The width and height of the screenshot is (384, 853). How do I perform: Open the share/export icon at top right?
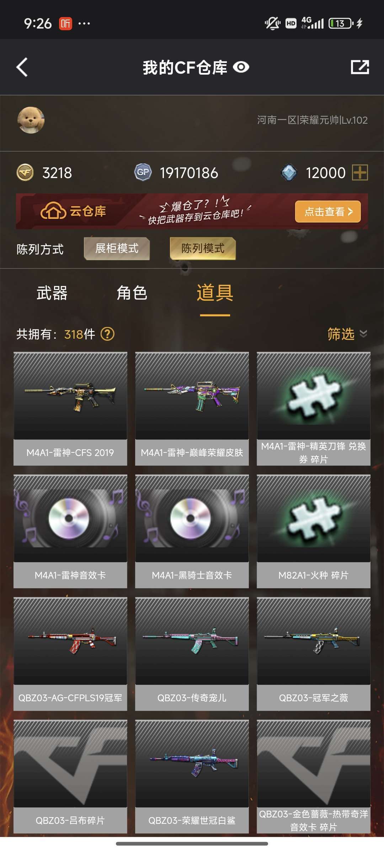point(360,67)
